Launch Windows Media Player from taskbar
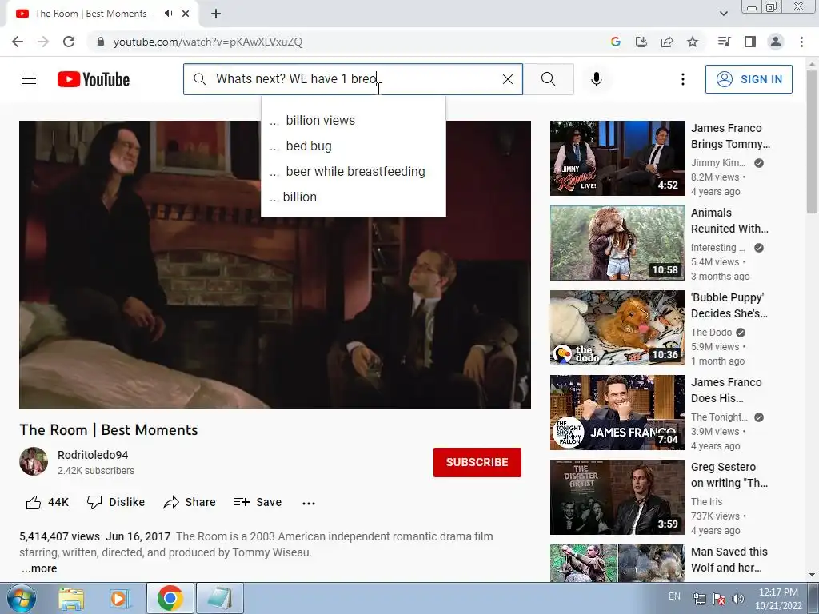 pos(120,599)
